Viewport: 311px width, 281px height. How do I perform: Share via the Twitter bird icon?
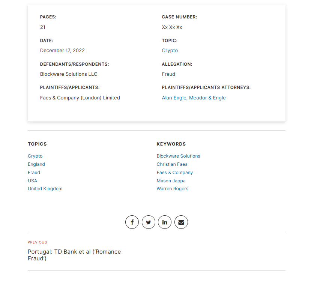coord(148,222)
